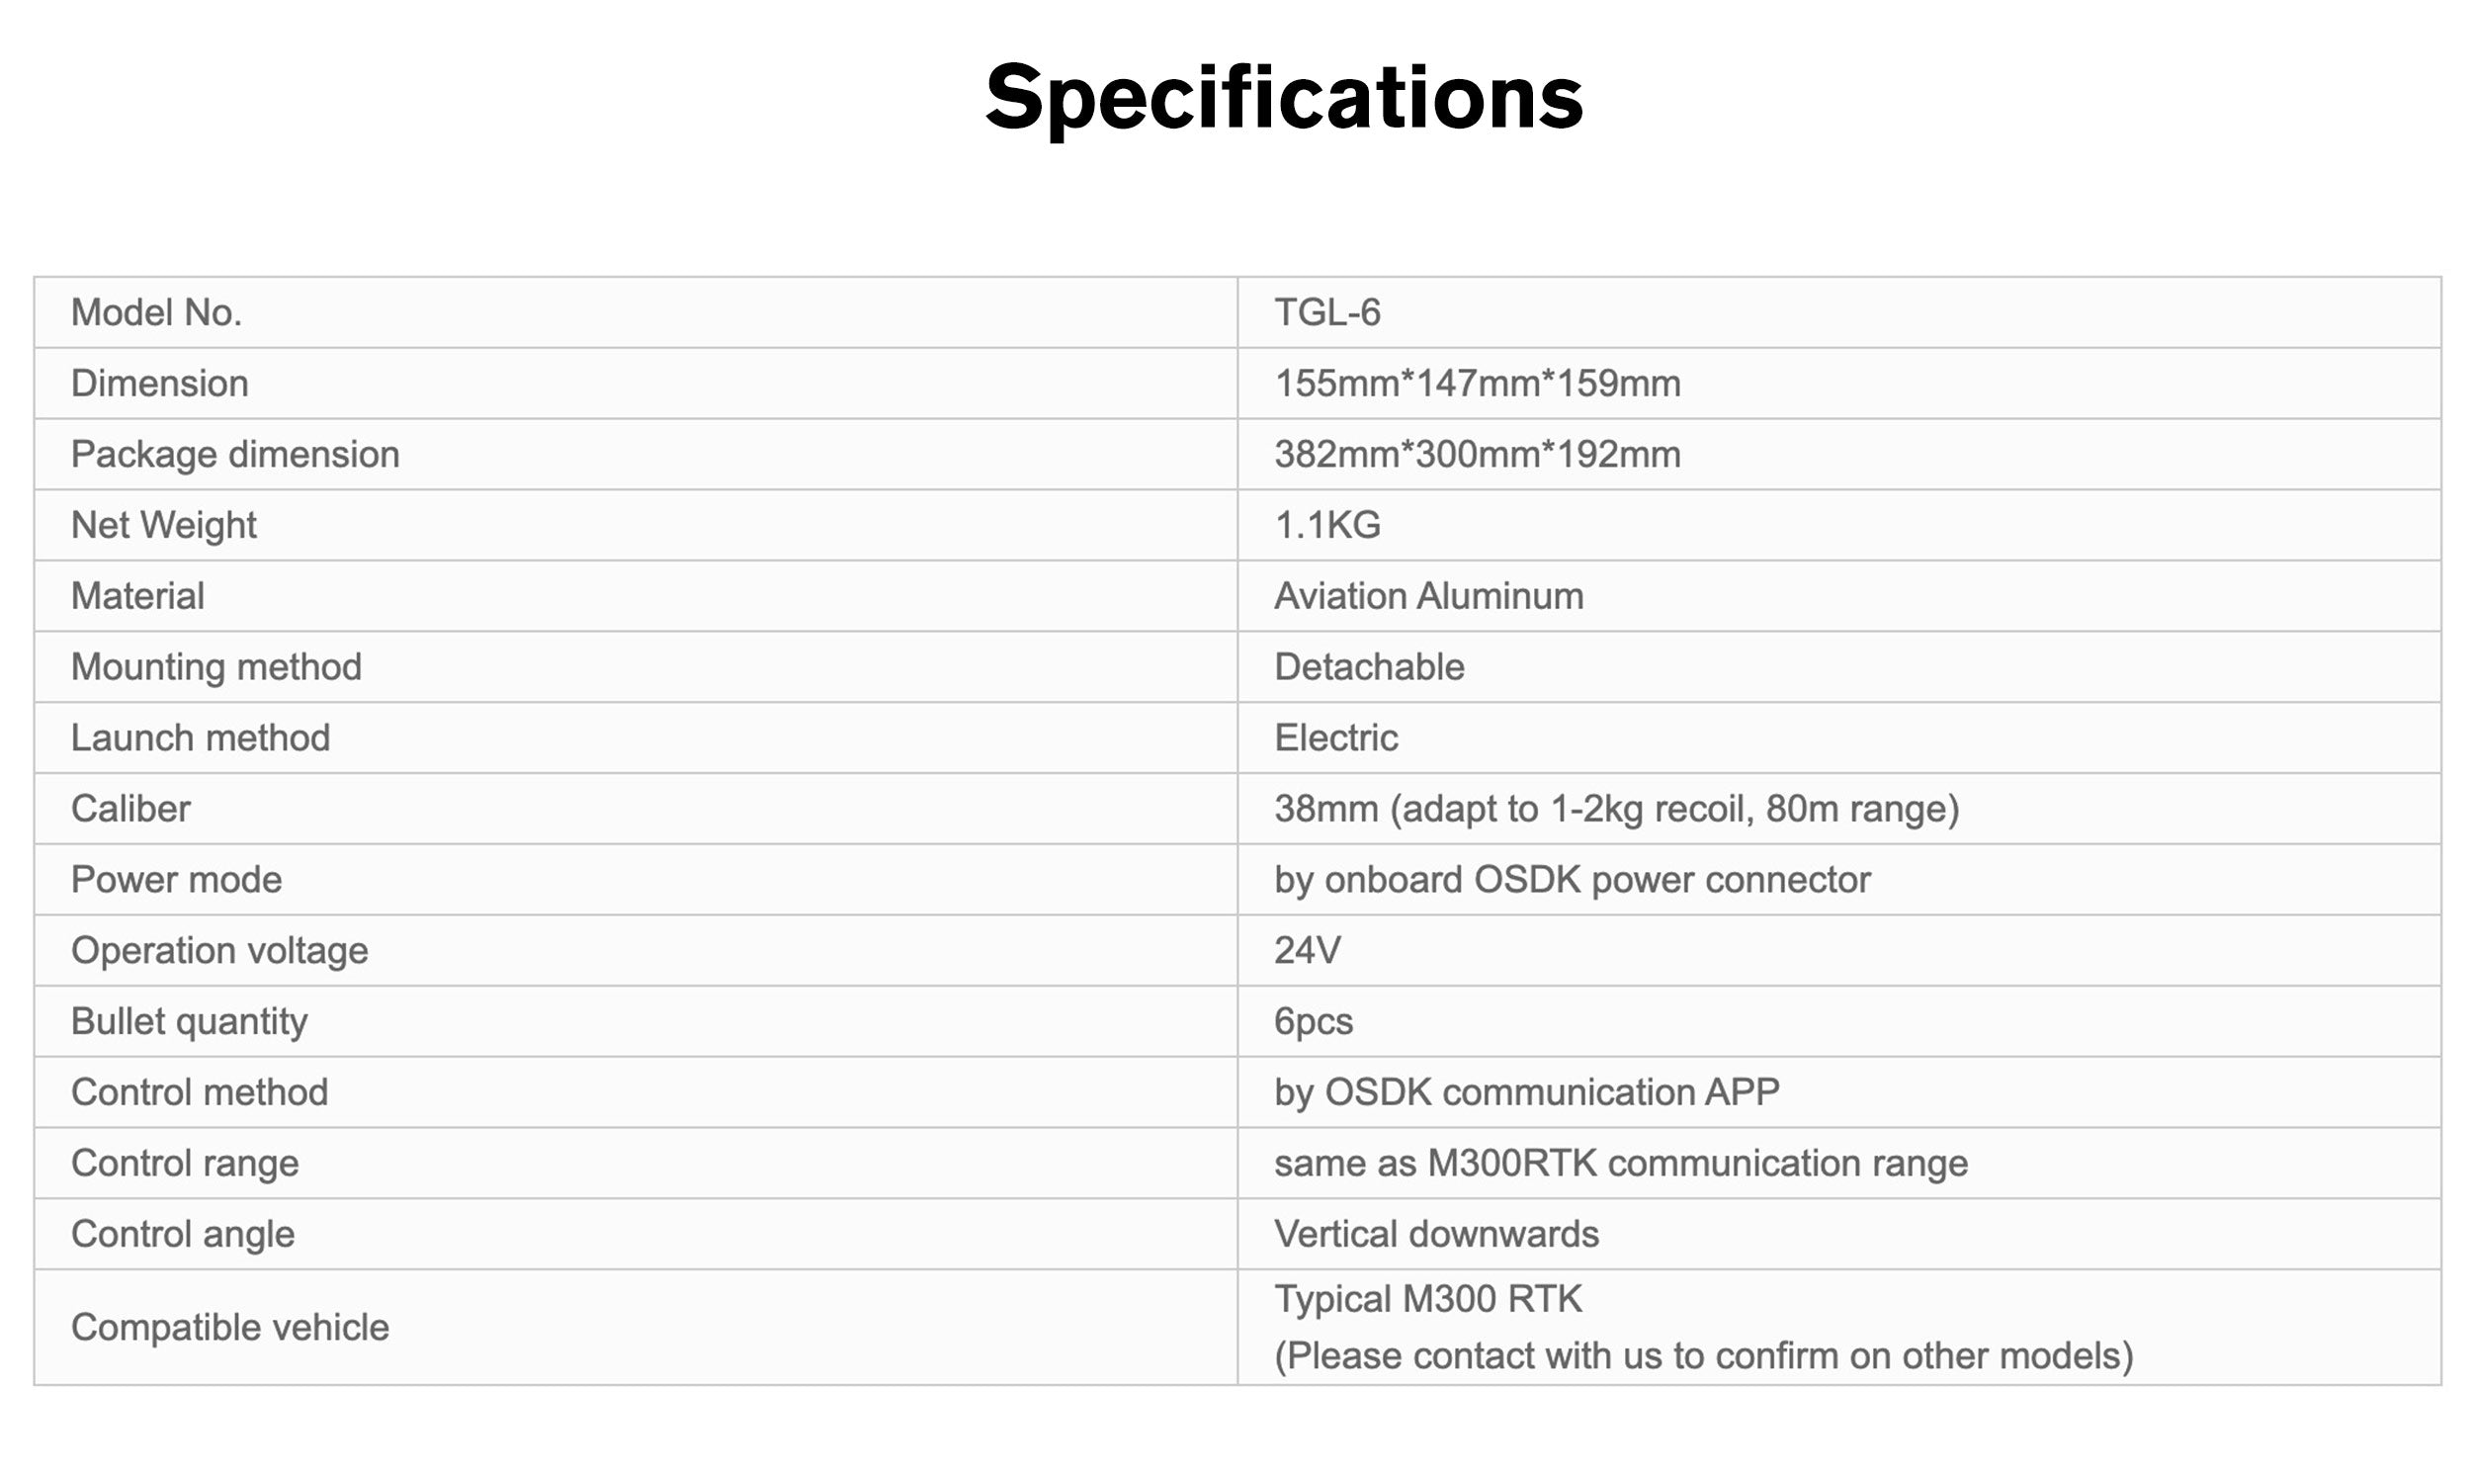
Task: Select the 38mm caliber description
Action: (1615, 809)
